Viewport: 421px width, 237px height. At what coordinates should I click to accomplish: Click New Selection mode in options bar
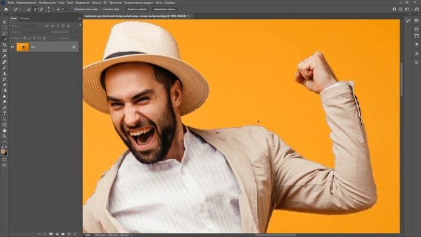(x=28, y=9)
